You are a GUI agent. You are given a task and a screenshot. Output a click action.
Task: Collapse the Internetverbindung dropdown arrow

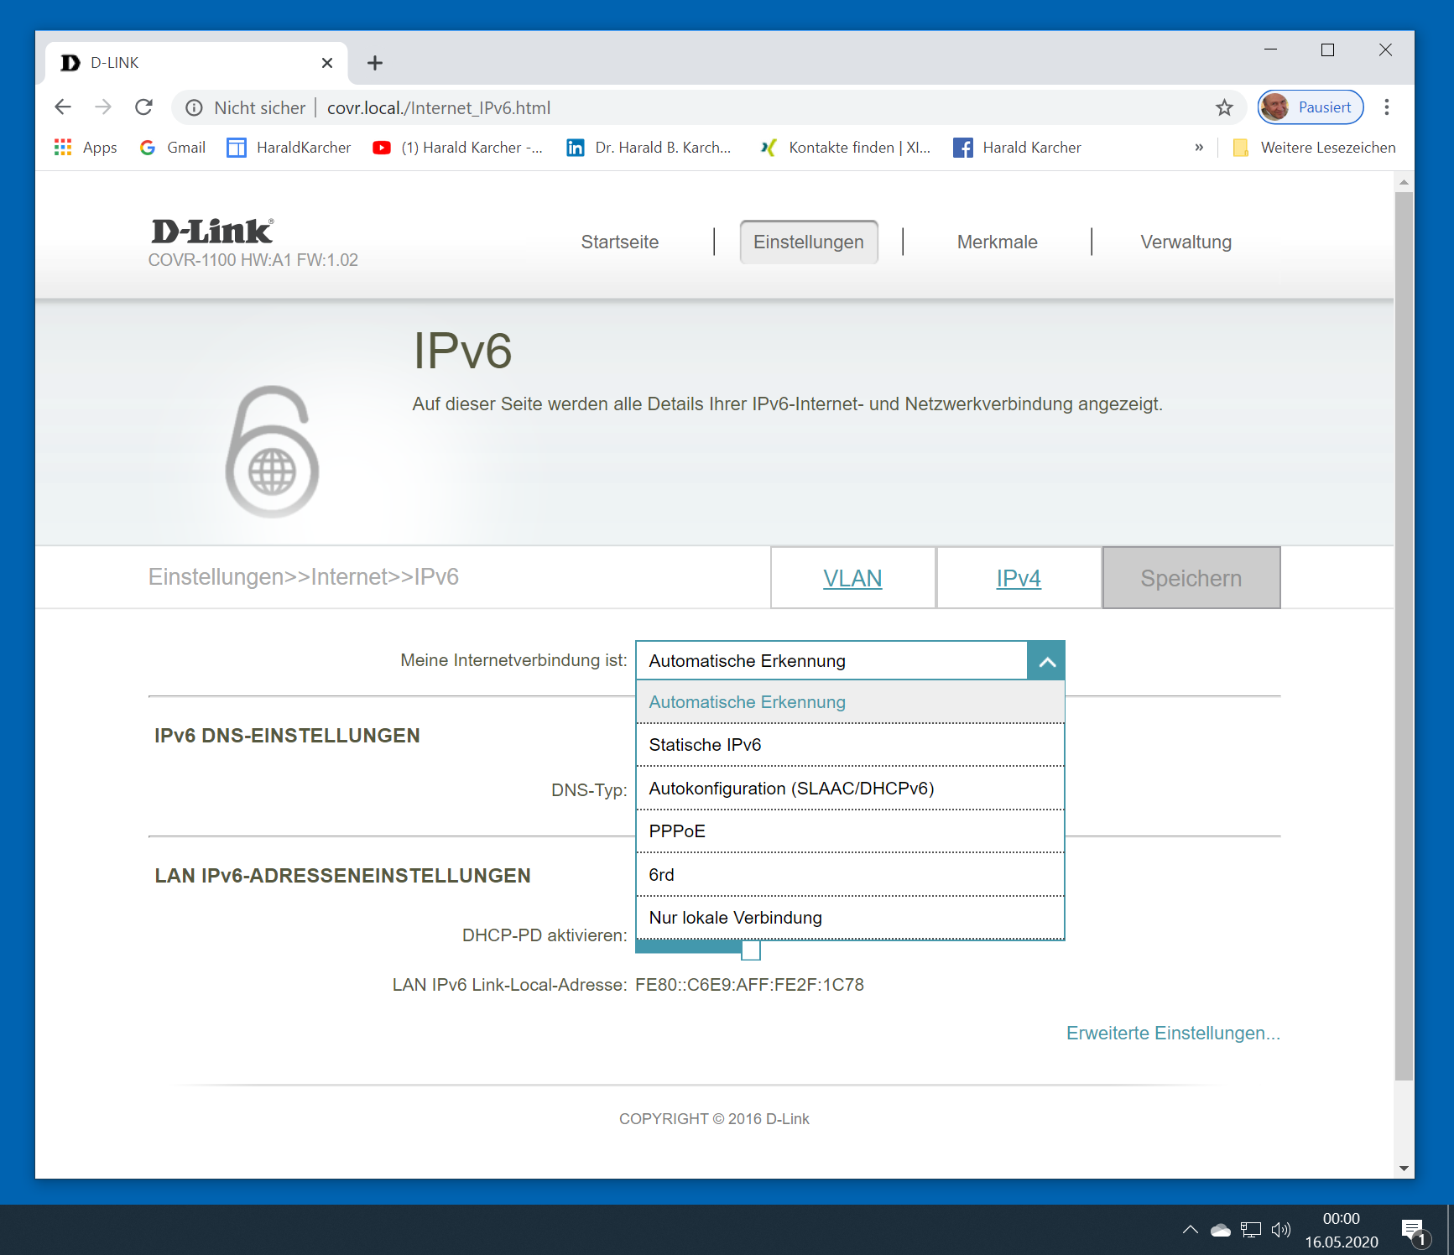(1046, 661)
